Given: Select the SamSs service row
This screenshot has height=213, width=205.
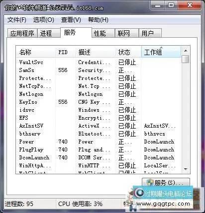Looking at the screenshot, I should click(99, 70).
